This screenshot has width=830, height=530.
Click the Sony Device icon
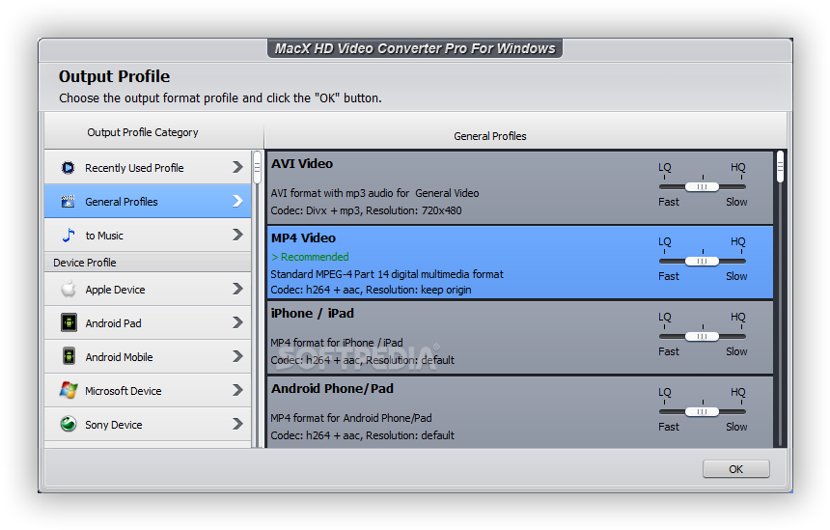pyautogui.click(x=69, y=425)
